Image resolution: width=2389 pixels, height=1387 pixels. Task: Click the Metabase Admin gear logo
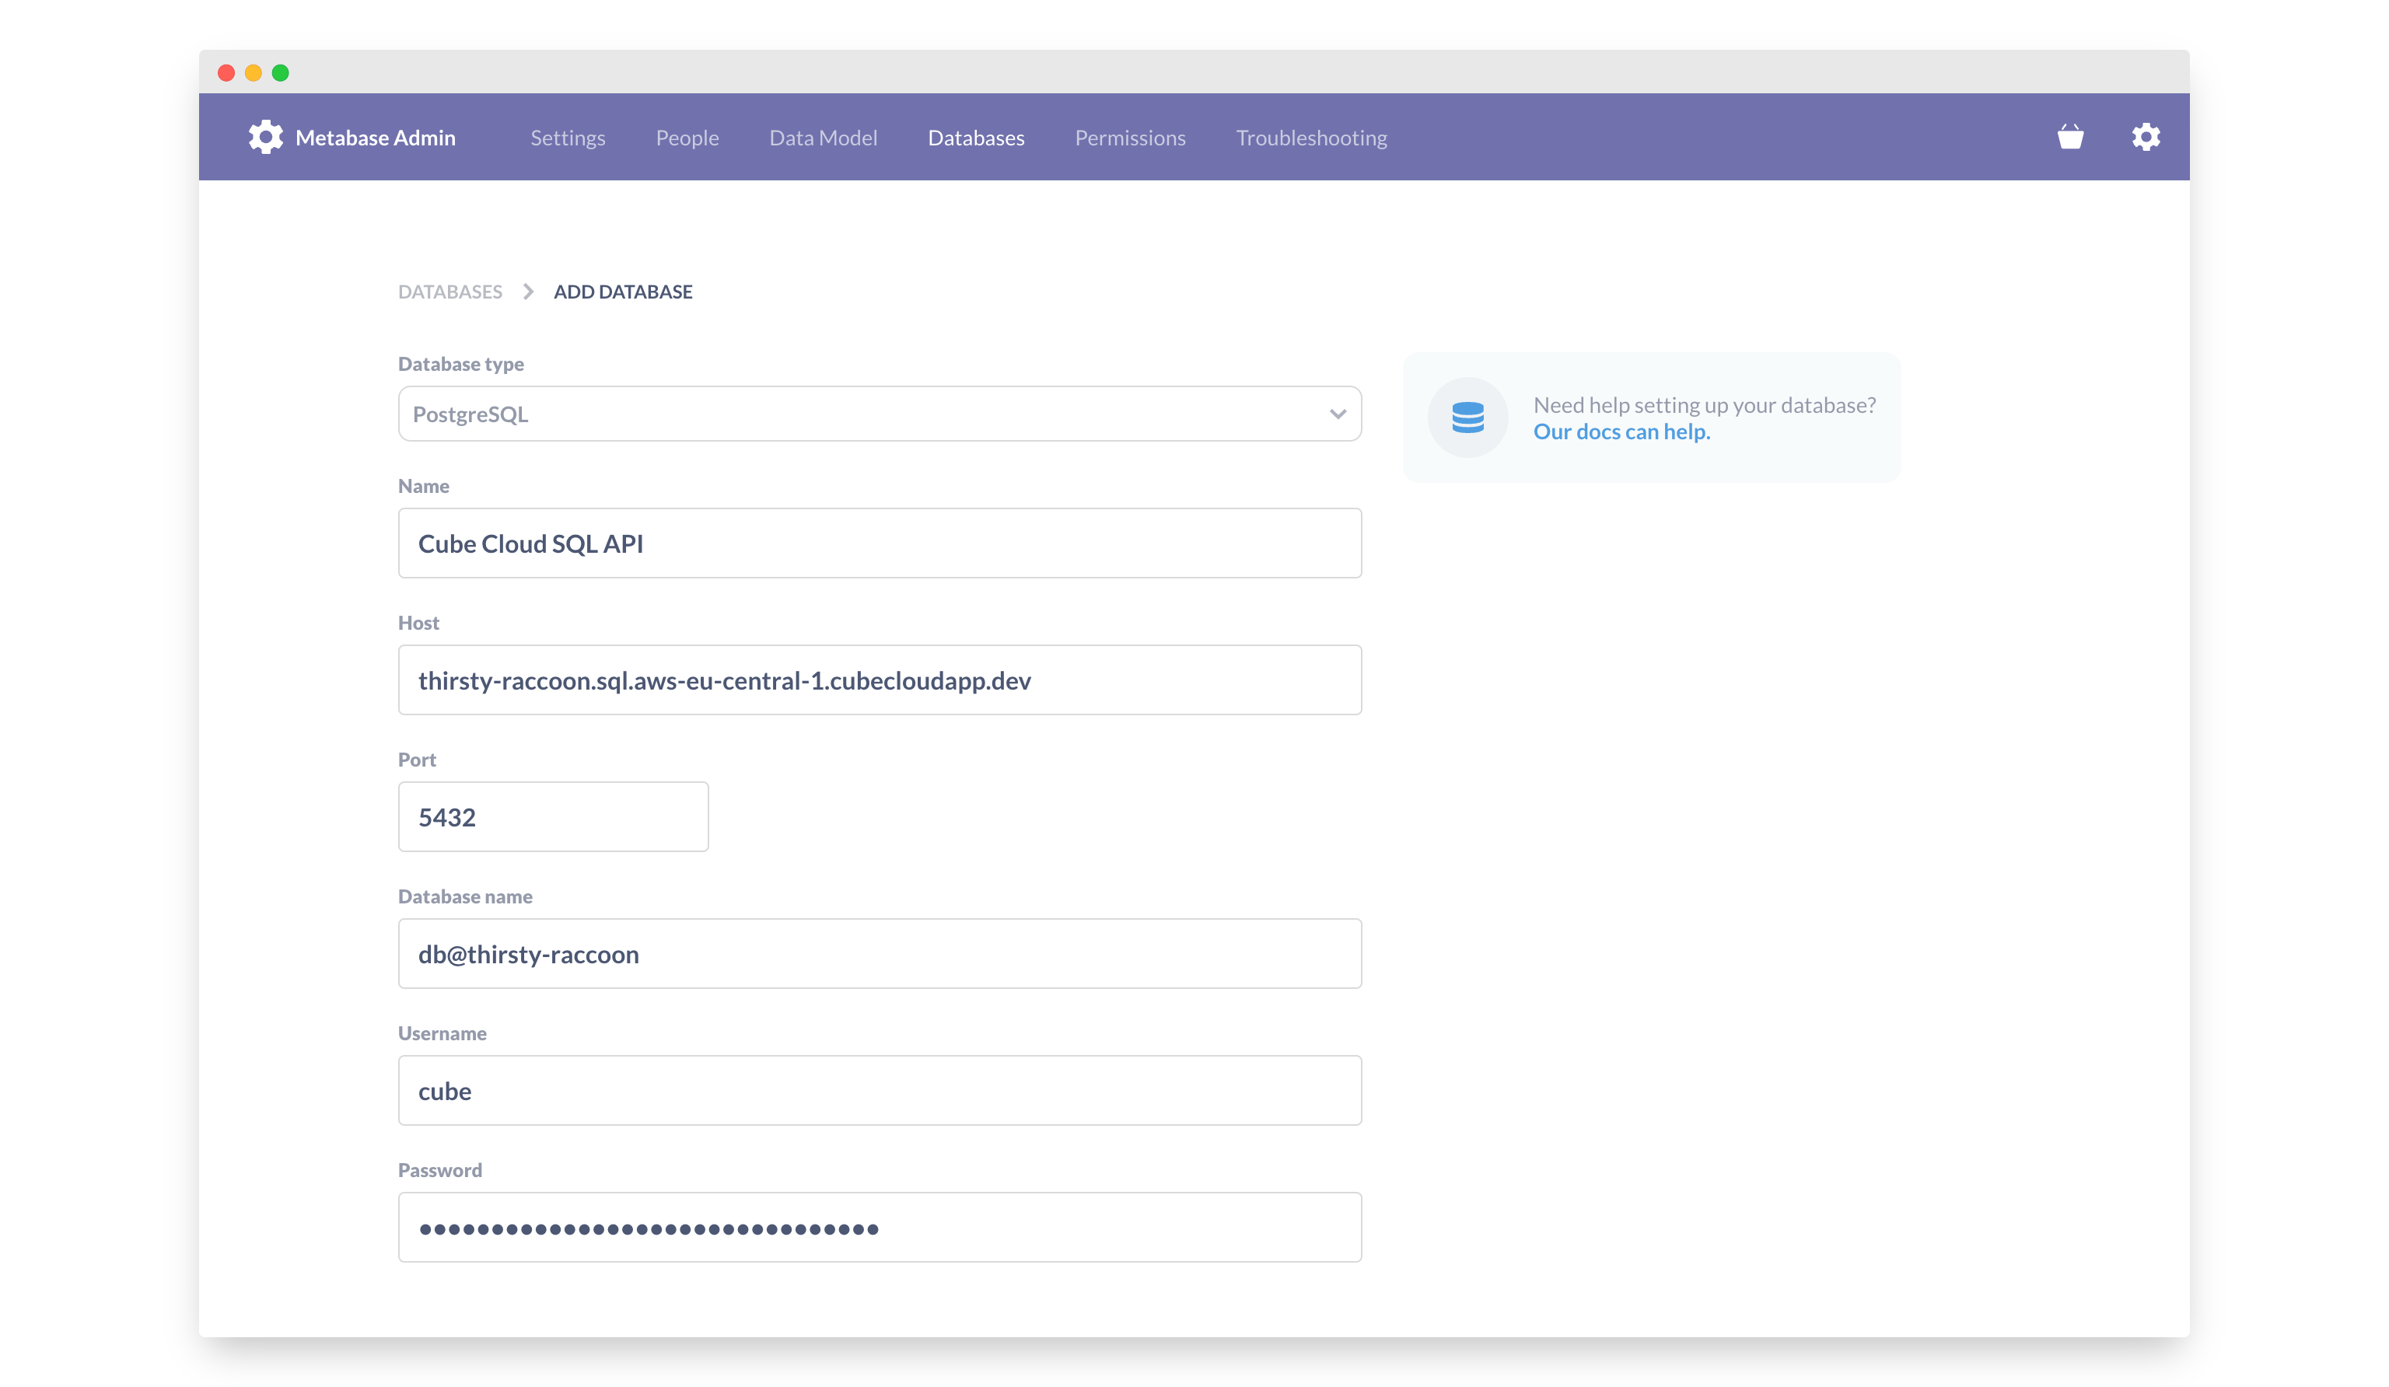pyautogui.click(x=265, y=138)
